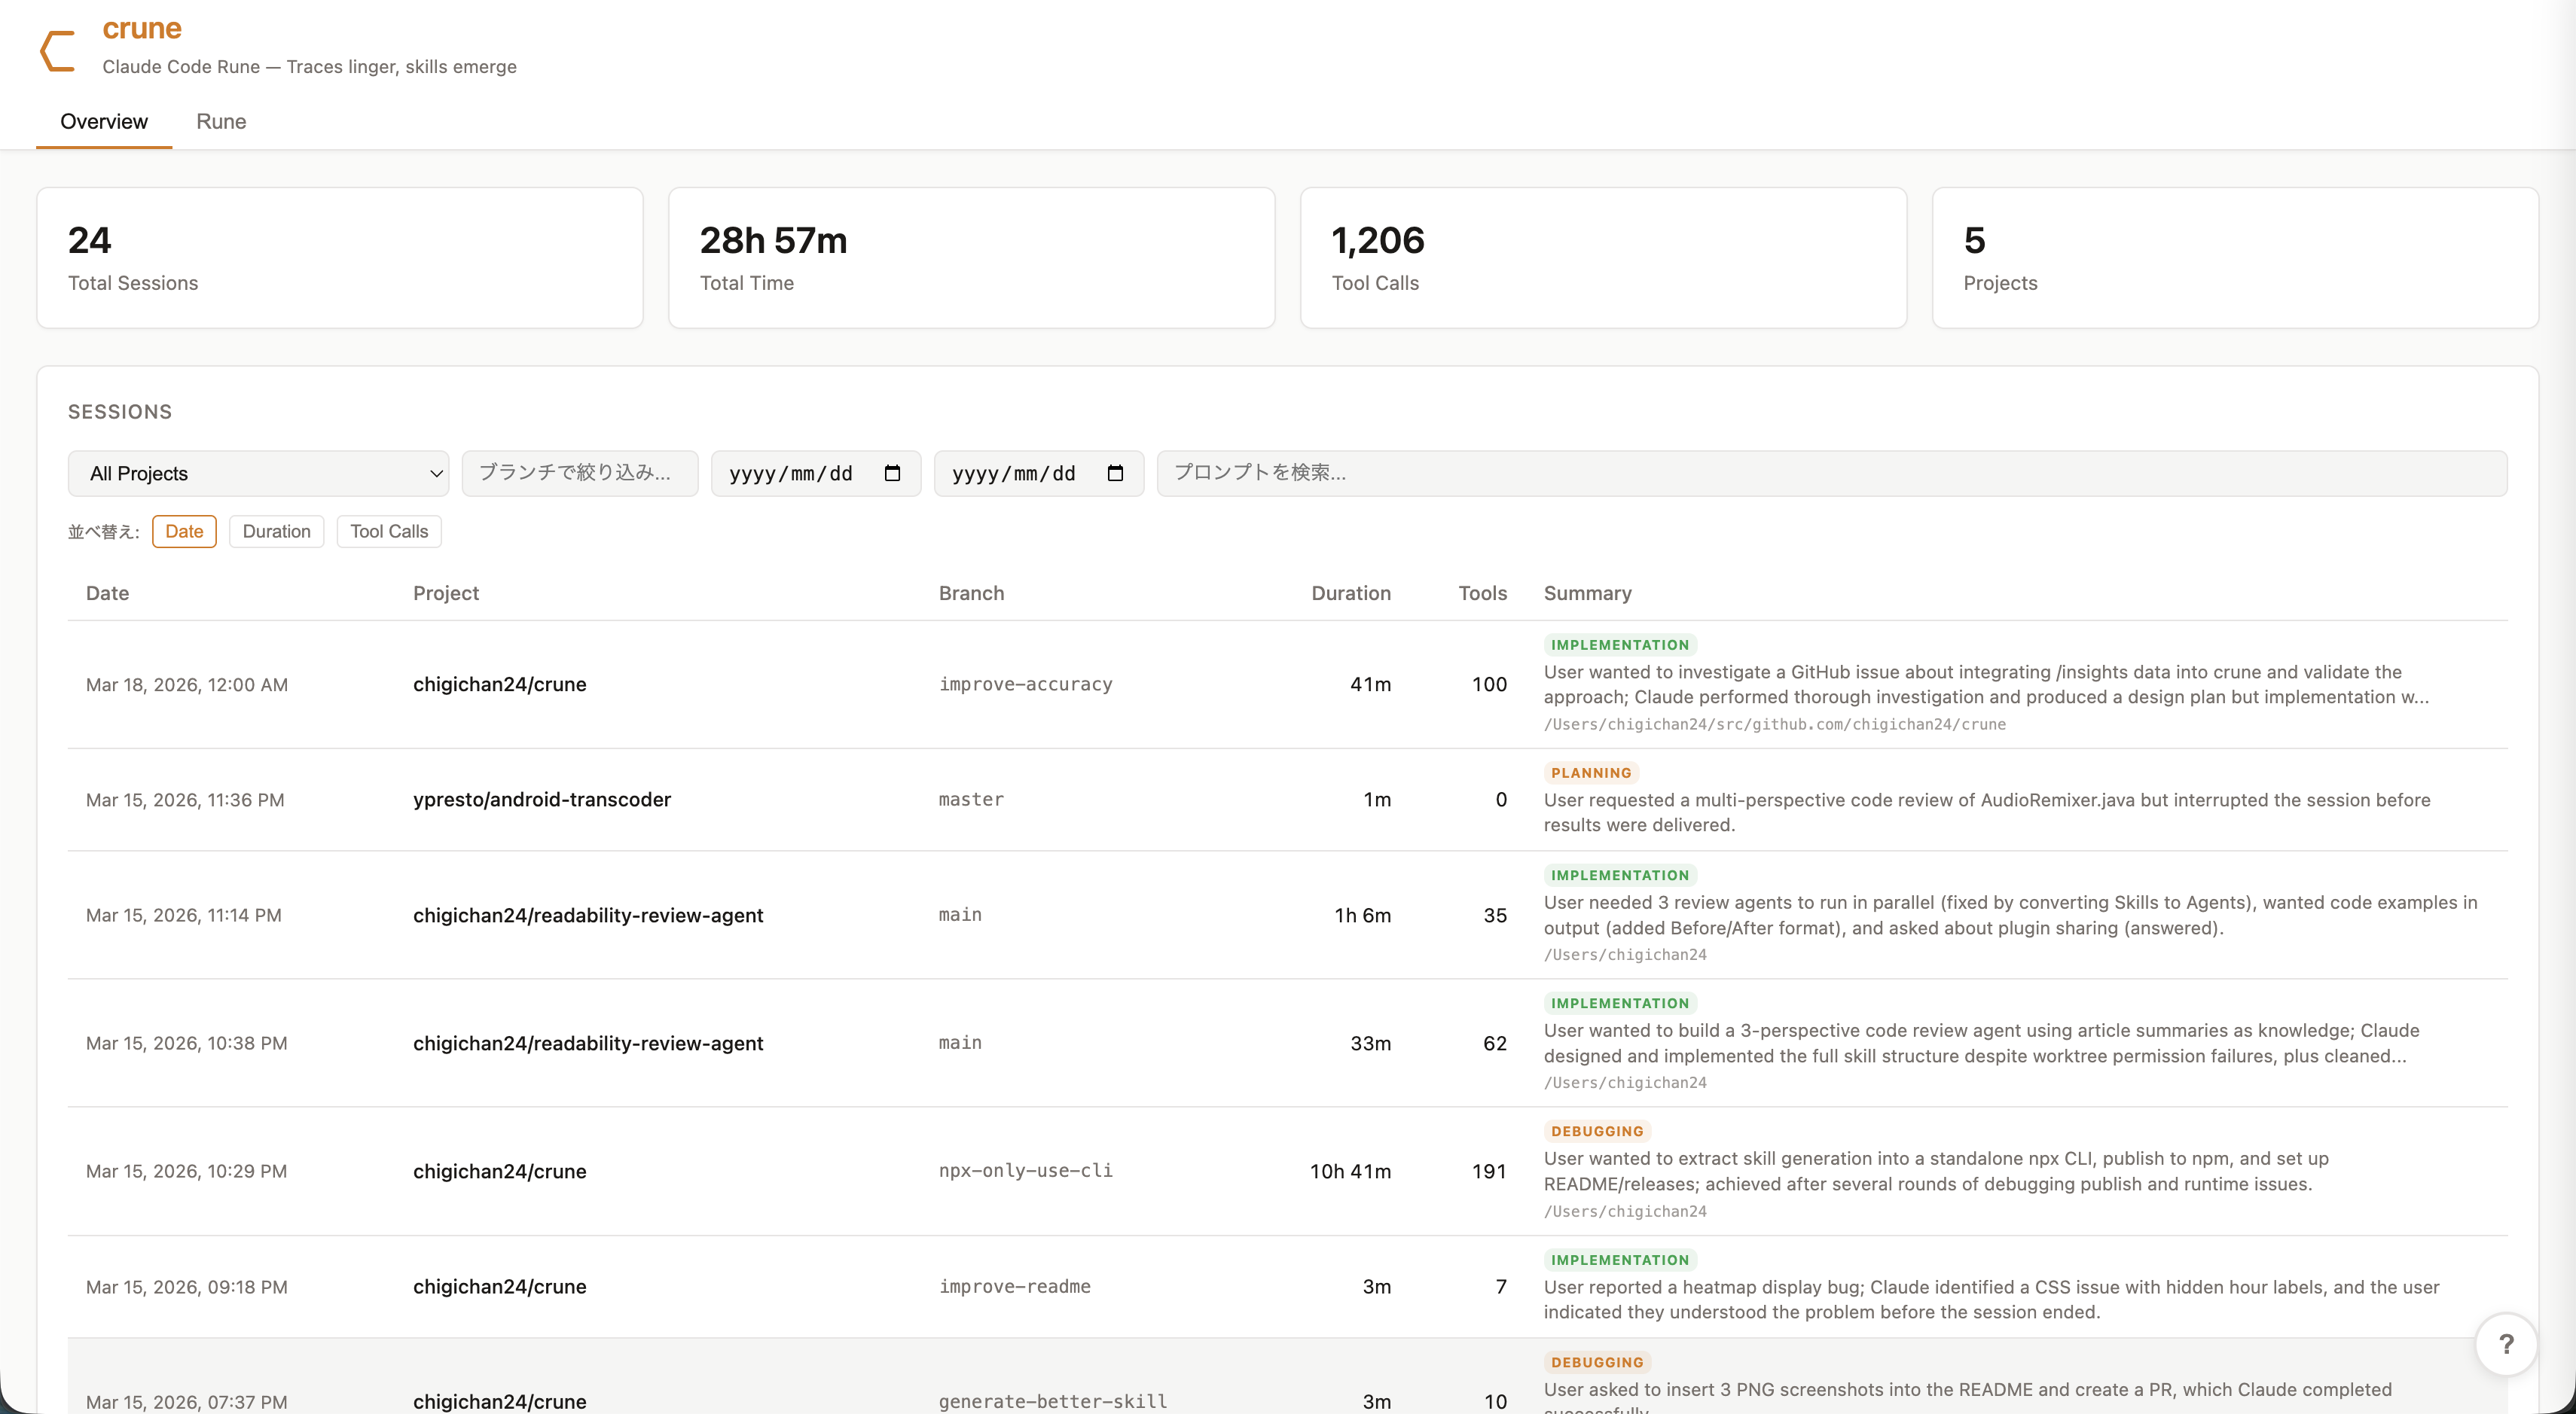Click the DEBUGGING category badge
The width and height of the screenshot is (2576, 1414).
[x=1596, y=1130]
